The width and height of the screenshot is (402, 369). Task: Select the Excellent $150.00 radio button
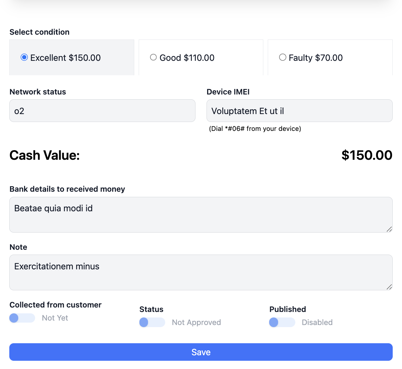24,57
